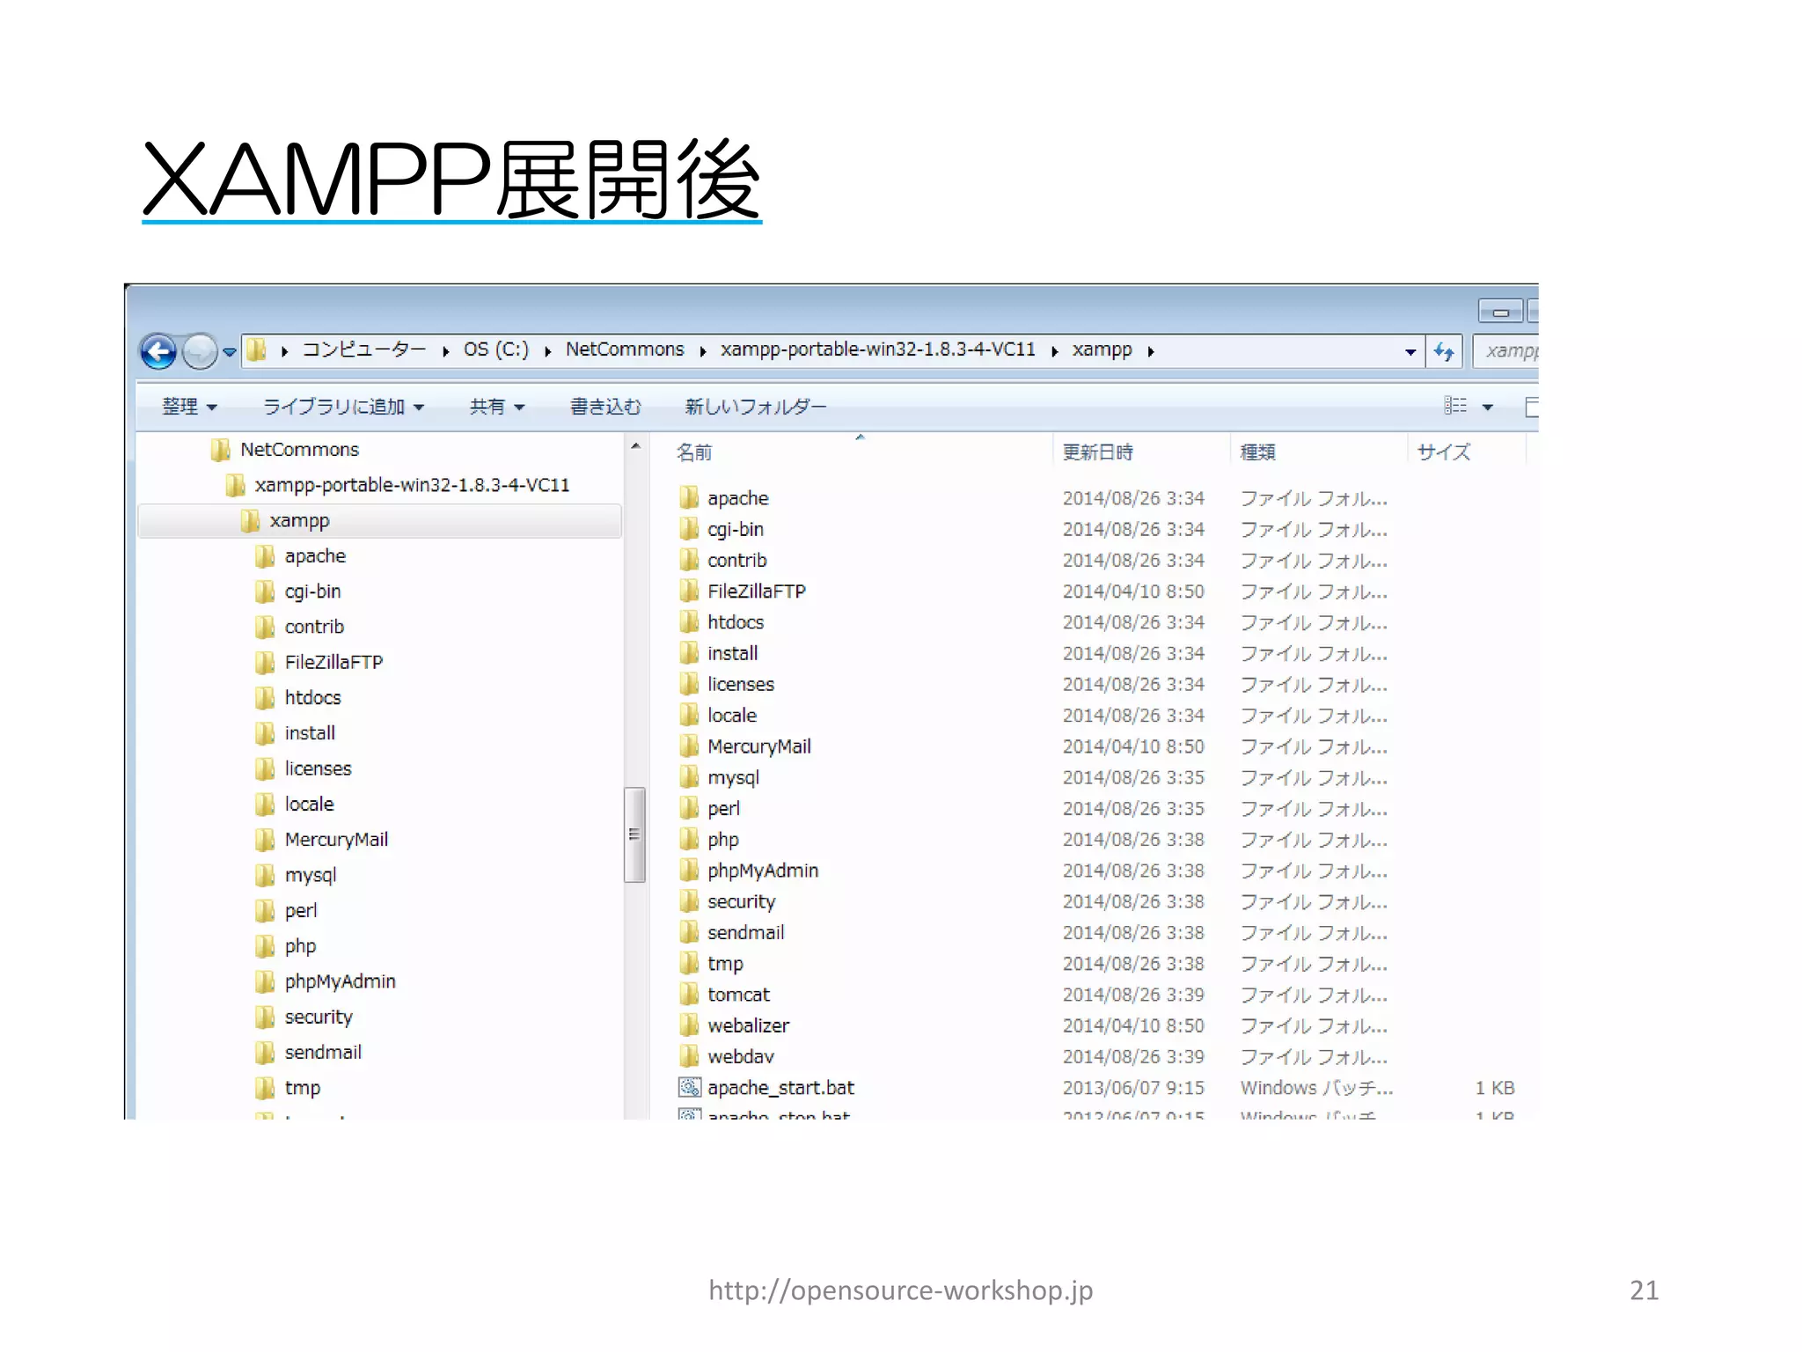
Task: Click the apache_start.bat batch file icon
Action: pos(689,1088)
